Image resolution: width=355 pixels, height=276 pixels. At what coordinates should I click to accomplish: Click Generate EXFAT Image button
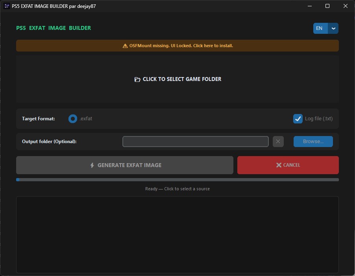pyautogui.click(x=124, y=165)
